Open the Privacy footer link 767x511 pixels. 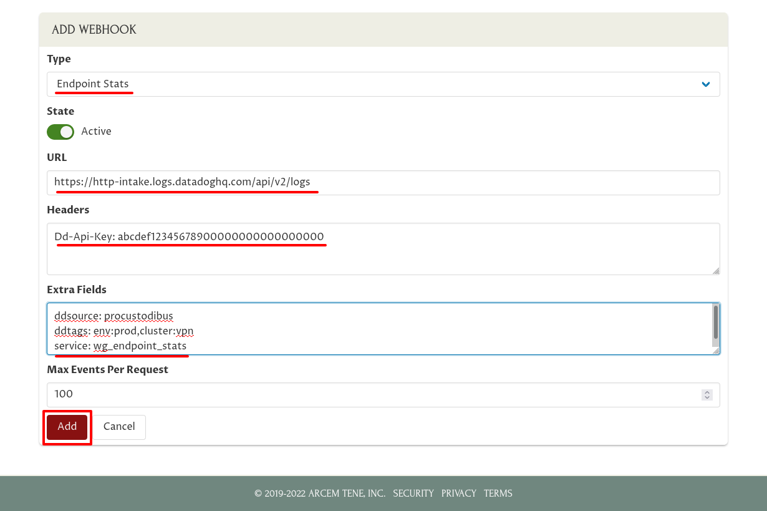click(459, 494)
